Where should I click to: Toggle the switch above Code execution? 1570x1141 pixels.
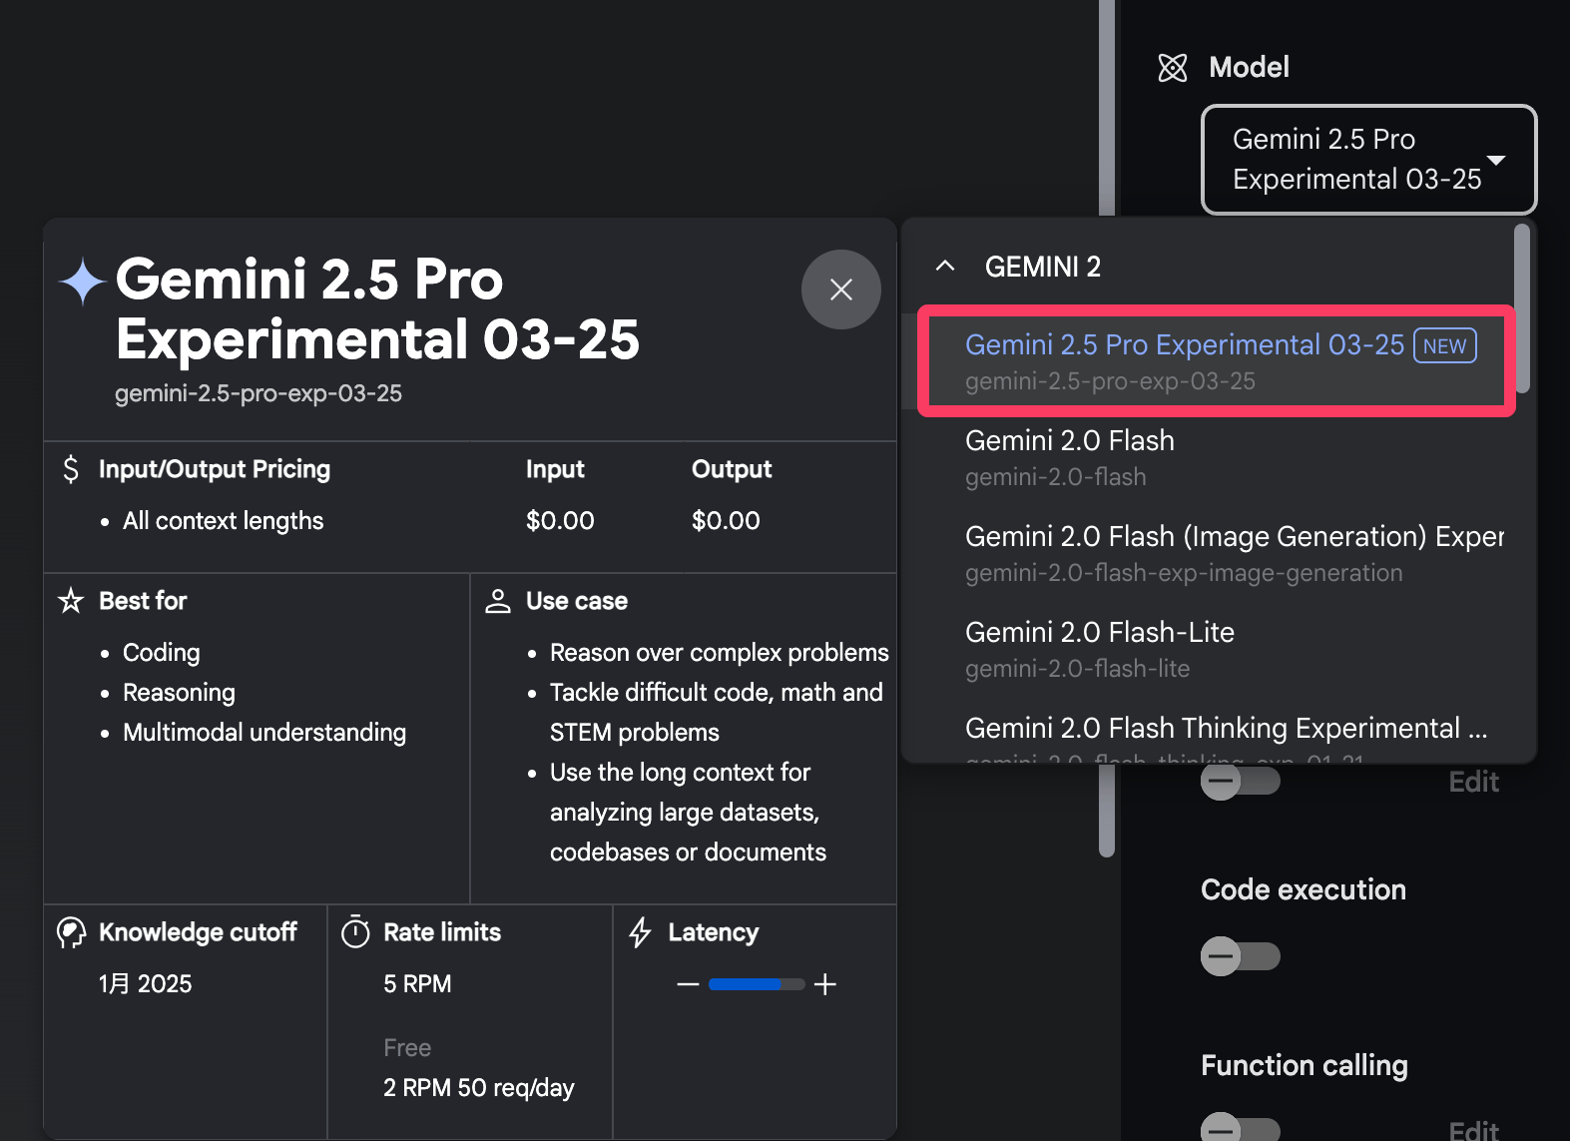(x=1239, y=782)
